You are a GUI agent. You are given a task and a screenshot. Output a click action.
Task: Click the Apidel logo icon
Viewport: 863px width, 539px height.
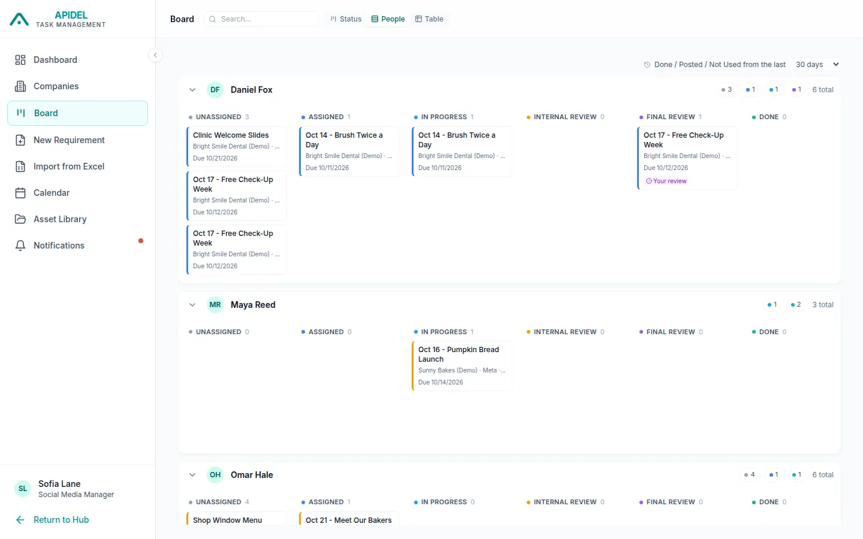pyautogui.click(x=19, y=20)
